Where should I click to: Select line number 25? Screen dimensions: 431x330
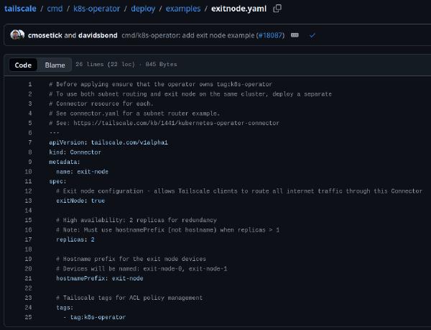[28, 317]
